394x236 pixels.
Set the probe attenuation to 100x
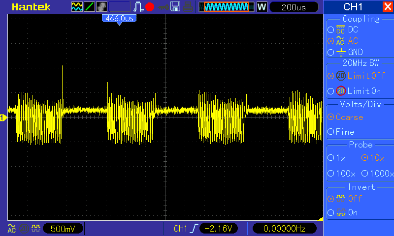[x=341, y=173]
